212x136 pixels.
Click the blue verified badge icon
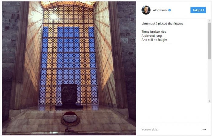pyautogui.click(x=170, y=10)
